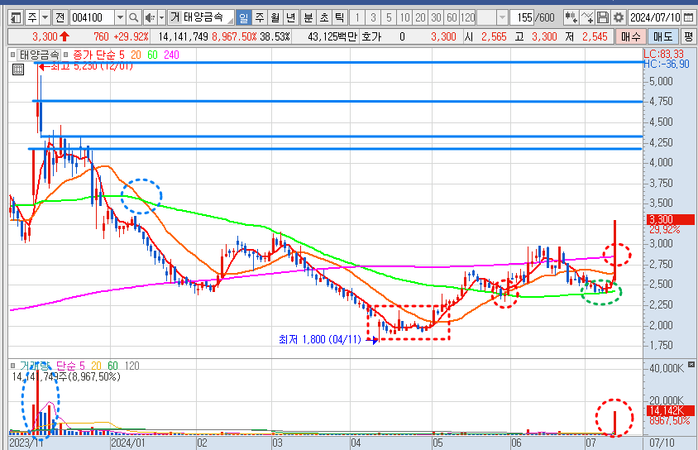
Task: Open the calendar date picker icon
Action: [688, 18]
